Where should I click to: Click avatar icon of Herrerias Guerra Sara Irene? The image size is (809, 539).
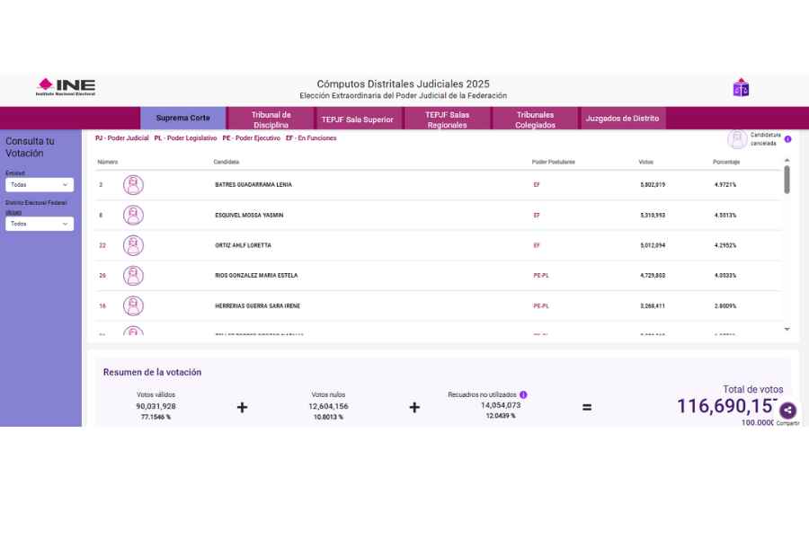pos(133,305)
